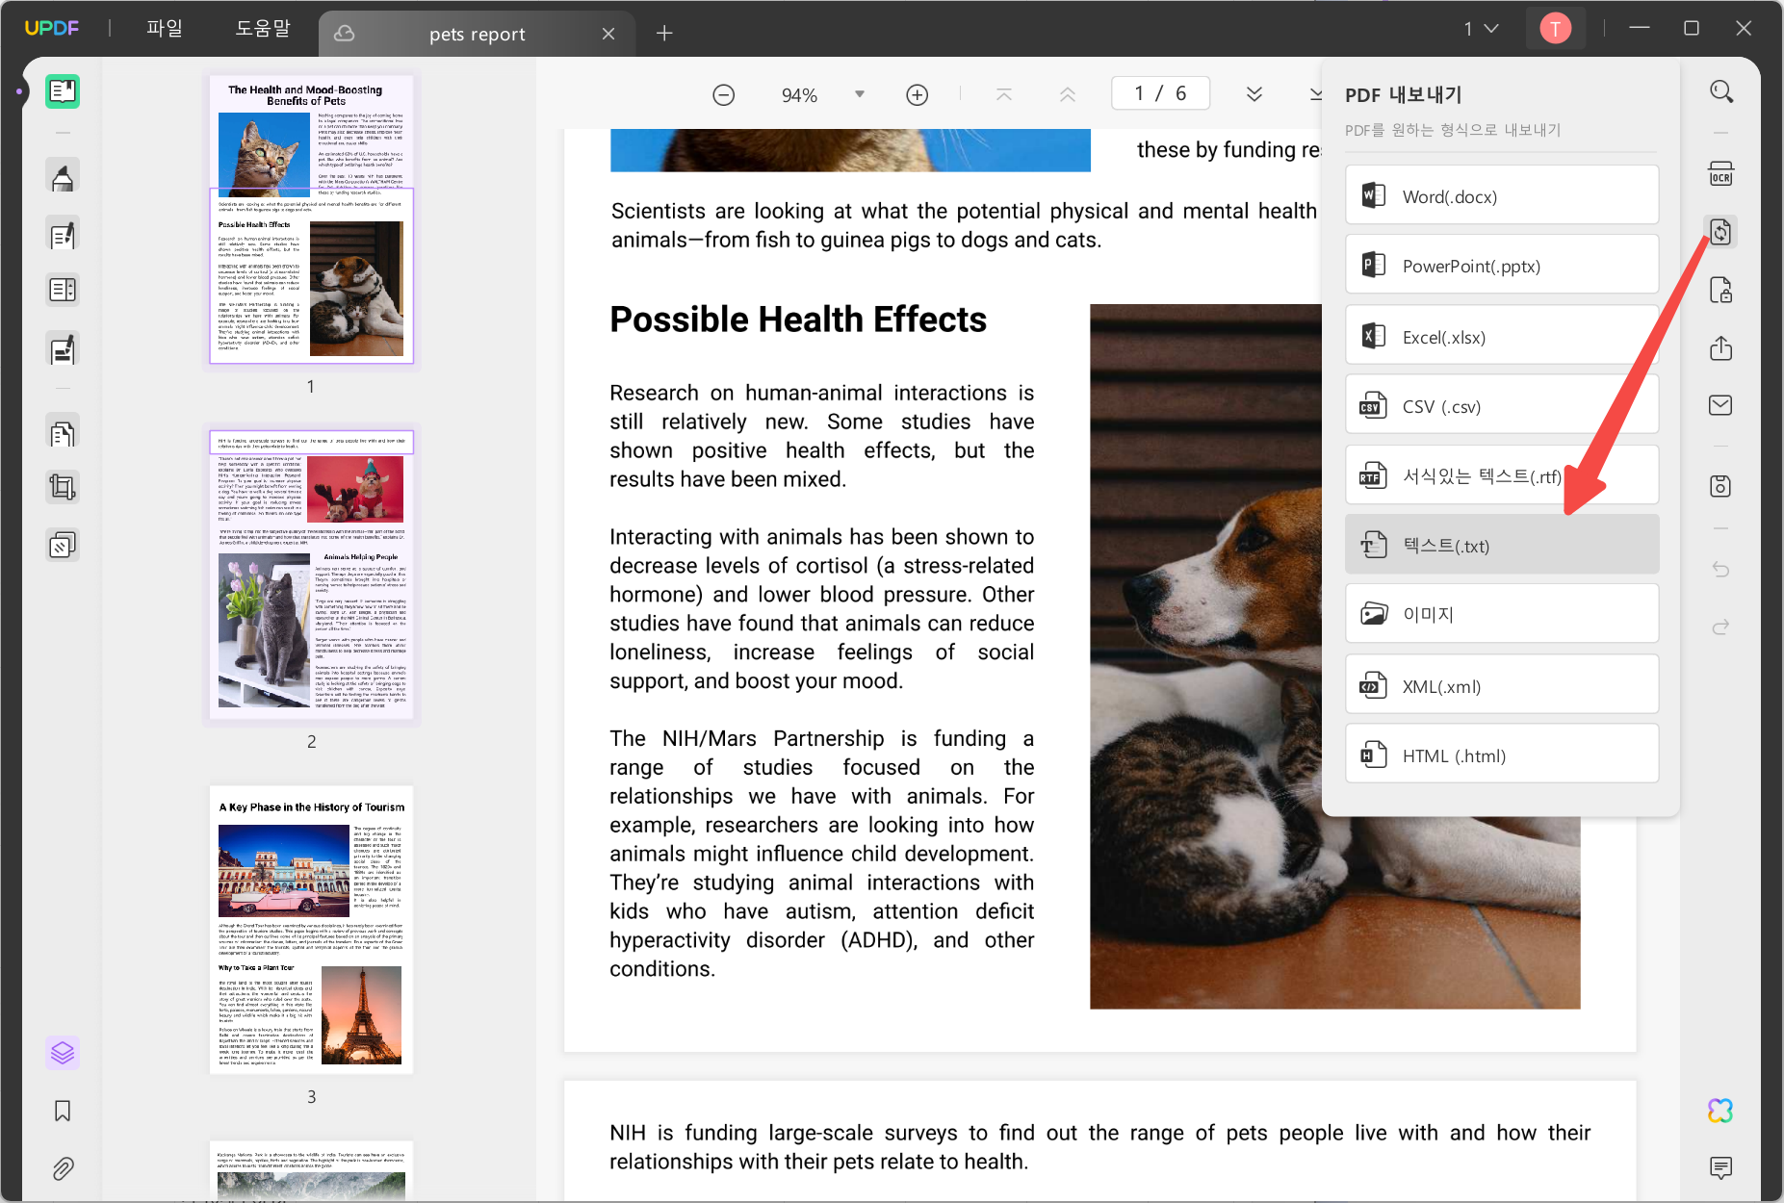
Task: Choose 텍스트(.txt) export format
Action: pos(1502,546)
